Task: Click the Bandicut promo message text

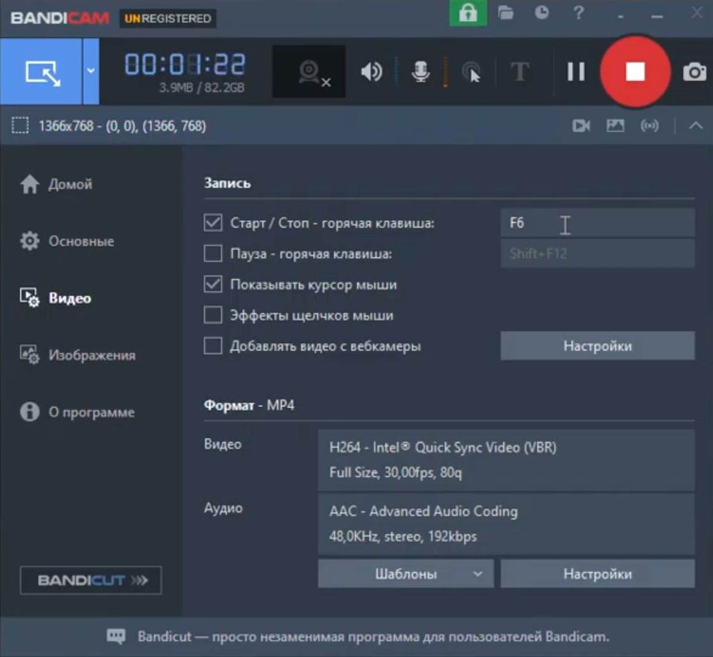Action: click(x=374, y=636)
